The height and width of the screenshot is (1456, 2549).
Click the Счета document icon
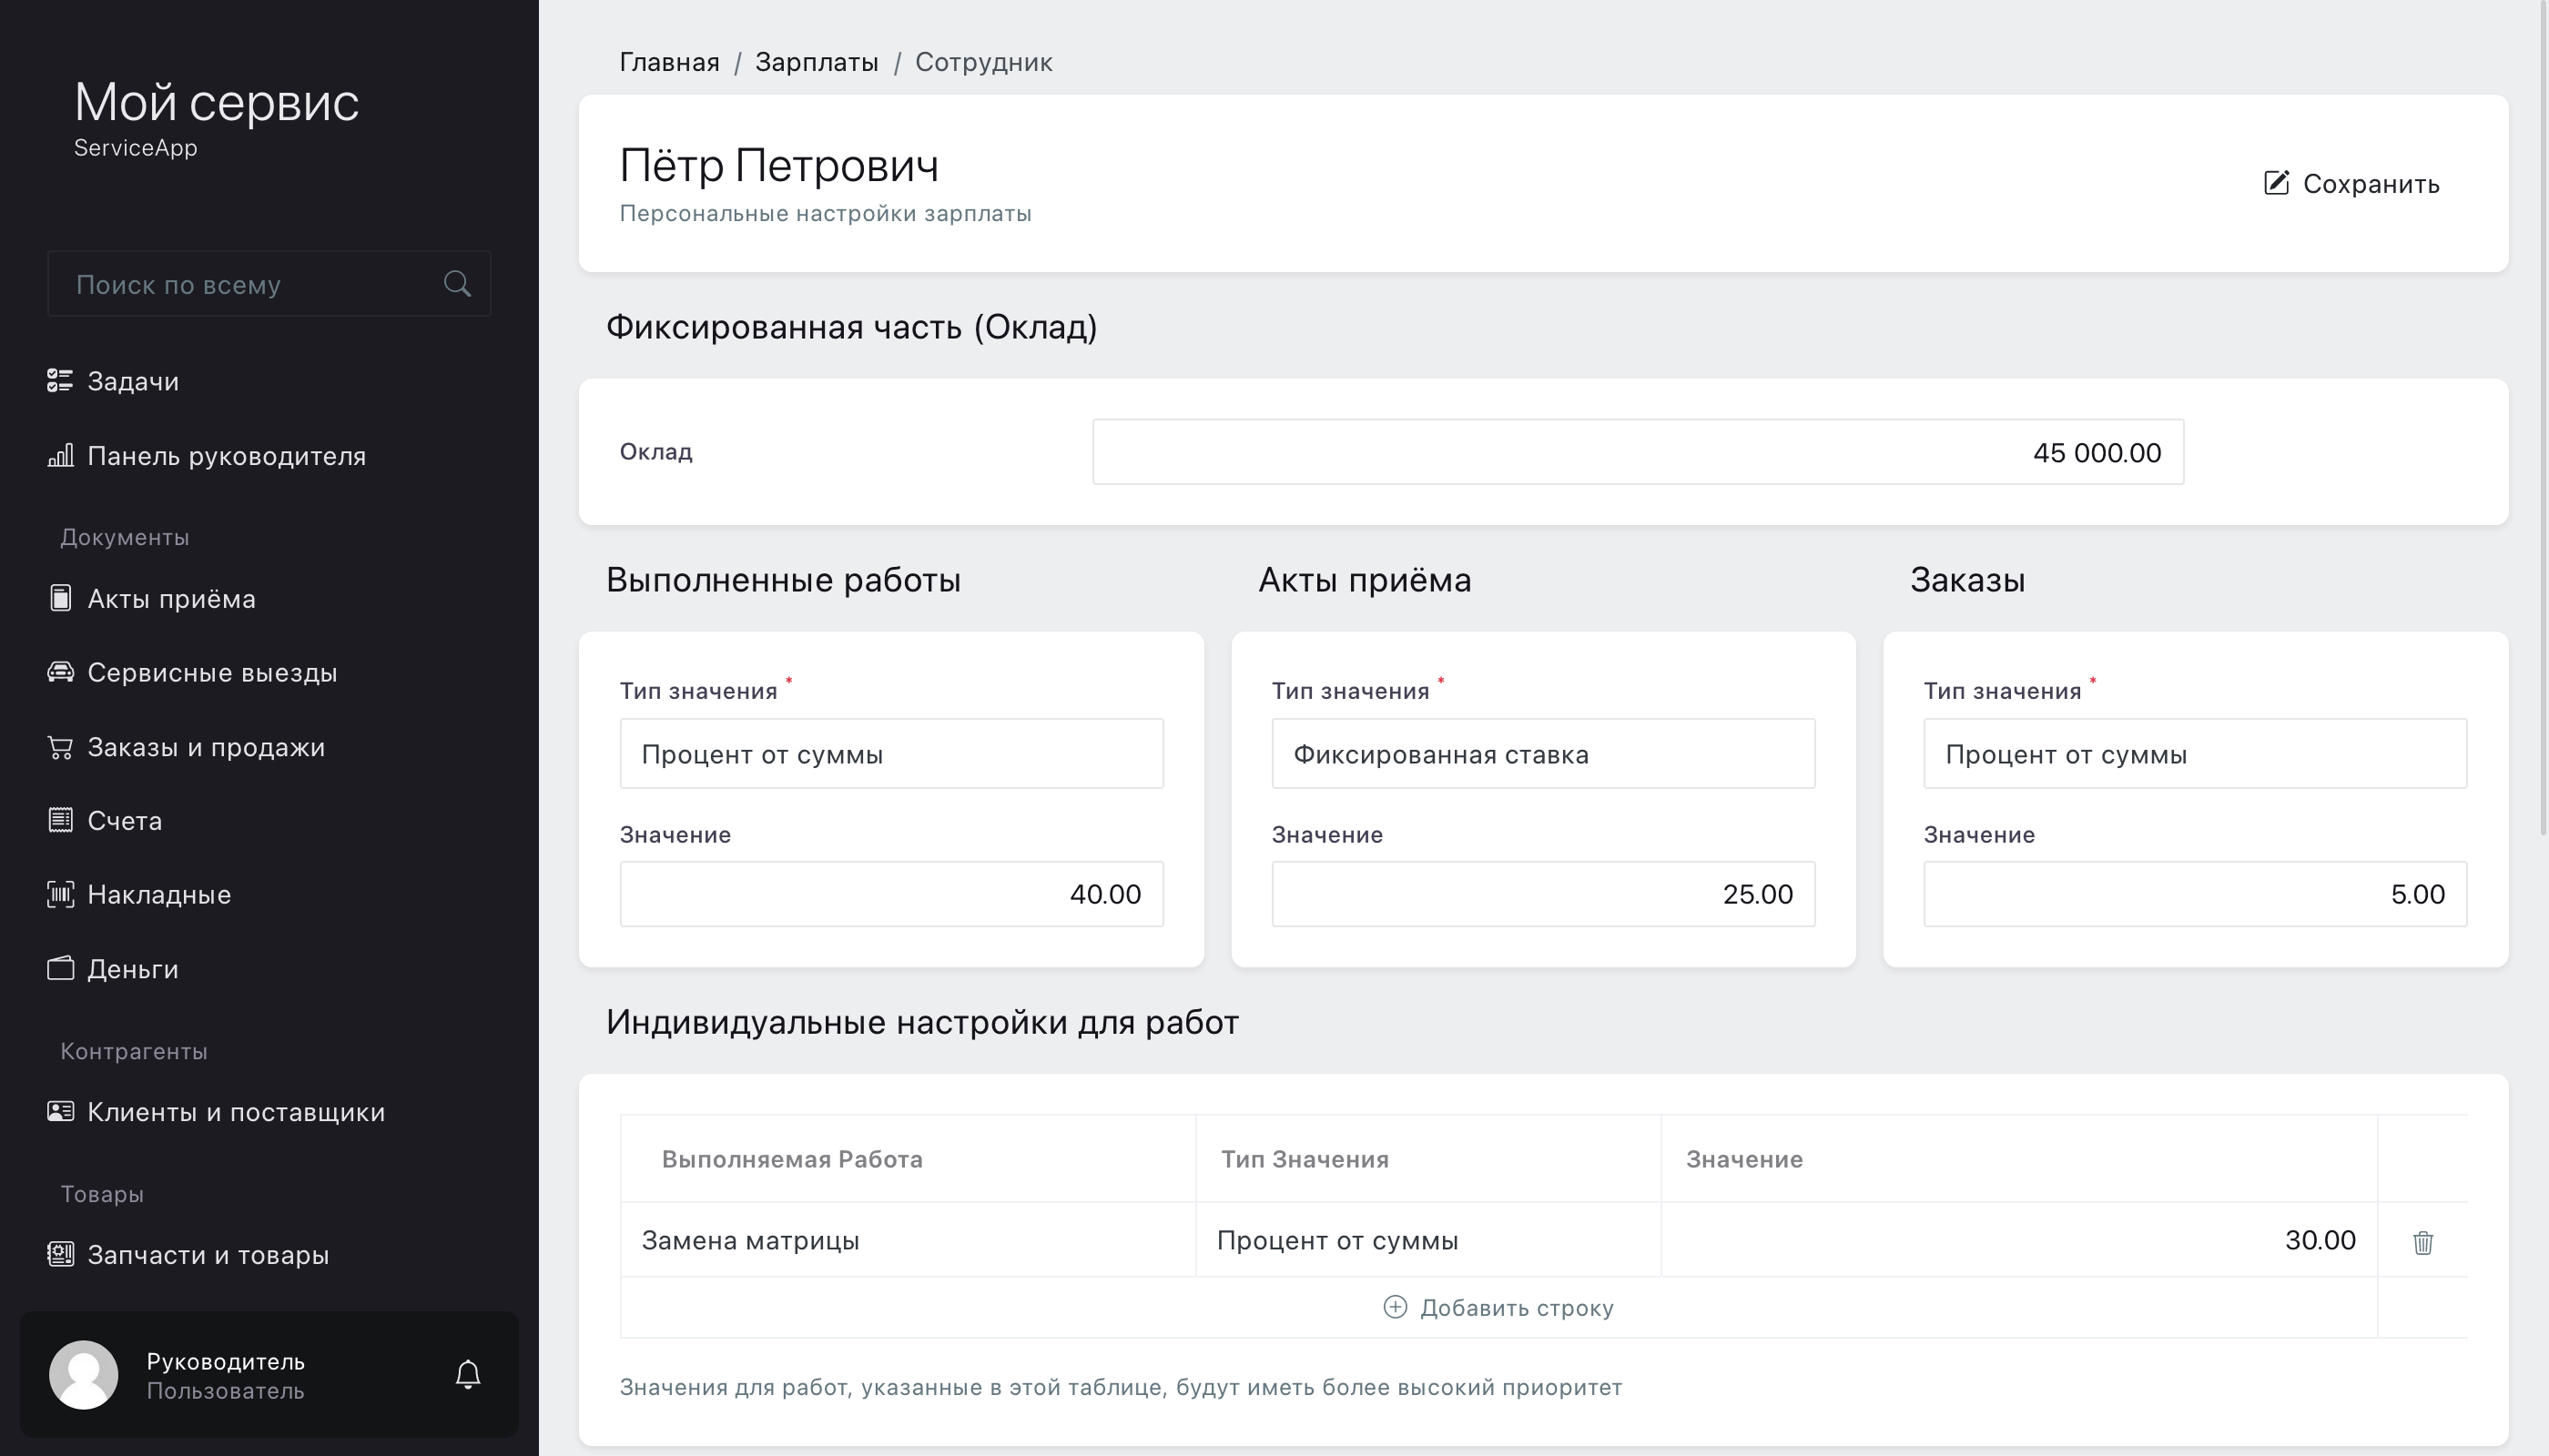(x=60, y=820)
